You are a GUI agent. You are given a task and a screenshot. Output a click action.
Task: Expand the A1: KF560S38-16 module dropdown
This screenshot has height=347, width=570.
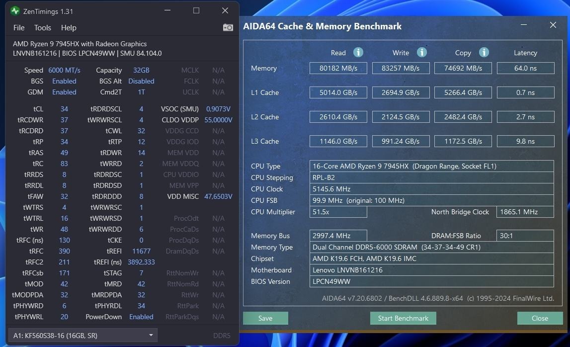pyautogui.click(x=83, y=336)
